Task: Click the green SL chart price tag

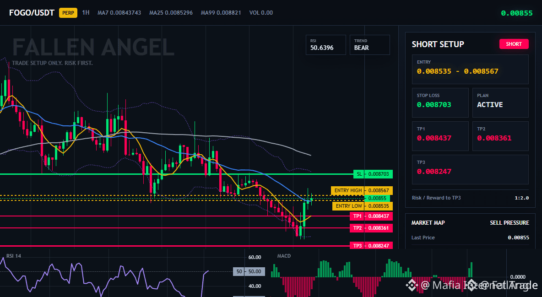Action: pyautogui.click(x=373, y=174)
